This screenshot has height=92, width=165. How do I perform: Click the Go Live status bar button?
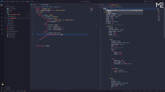coord(150,91)
